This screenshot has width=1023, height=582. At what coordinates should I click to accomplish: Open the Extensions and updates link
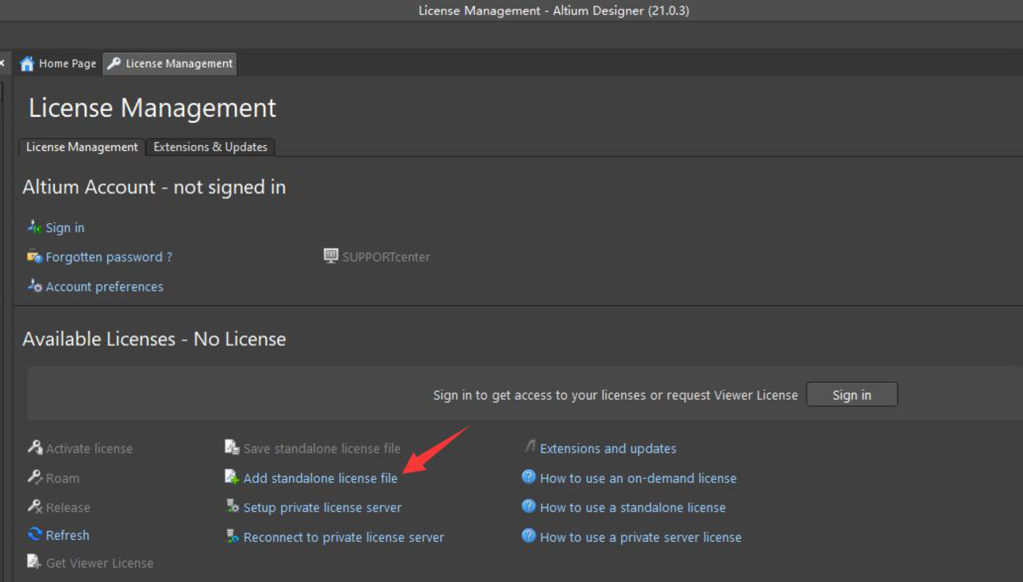608,449
